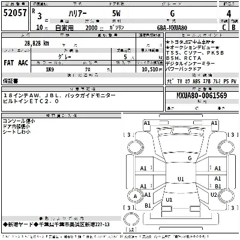Click the fuel type ガソリン

[116, 28]
